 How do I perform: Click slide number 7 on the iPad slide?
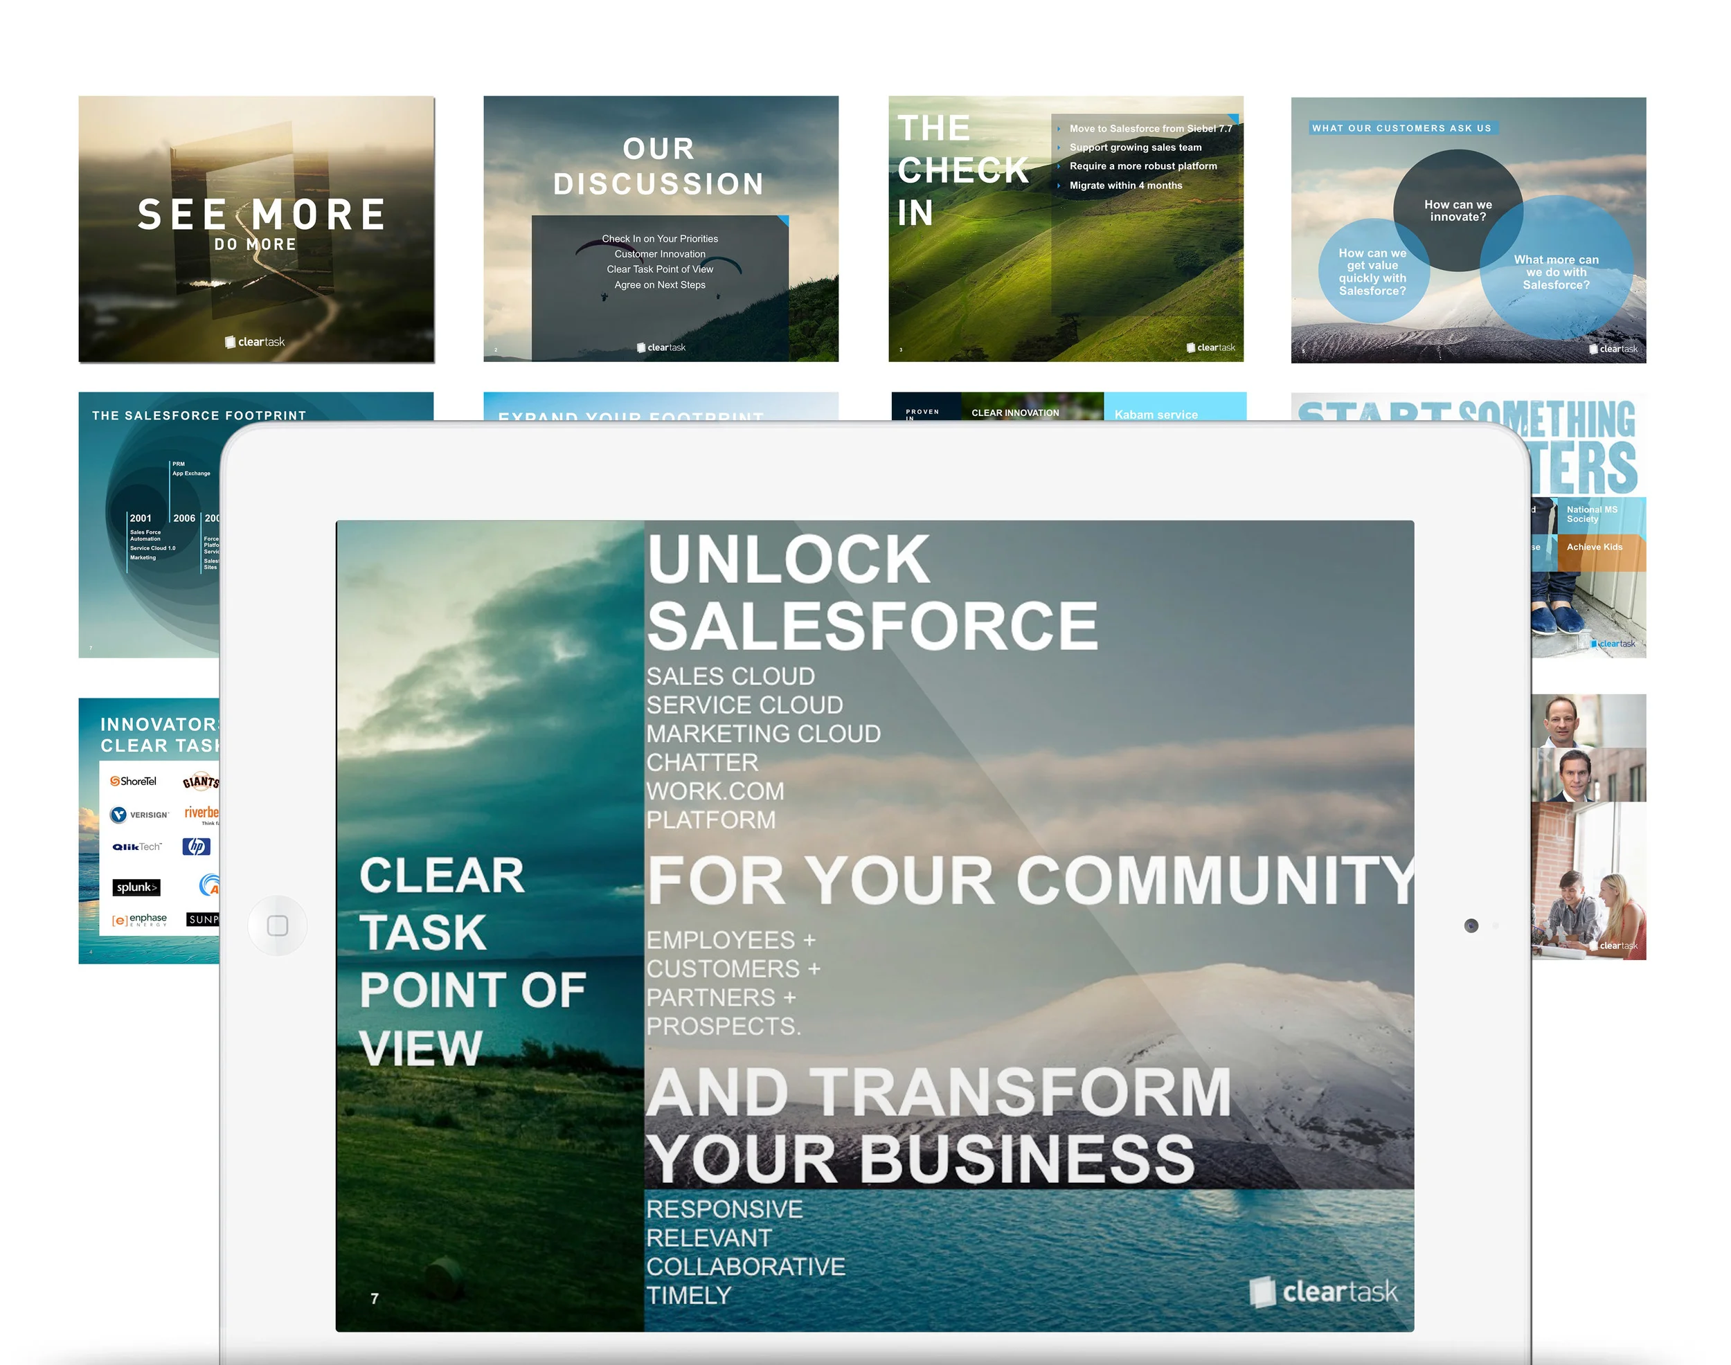click(374, 1299)
